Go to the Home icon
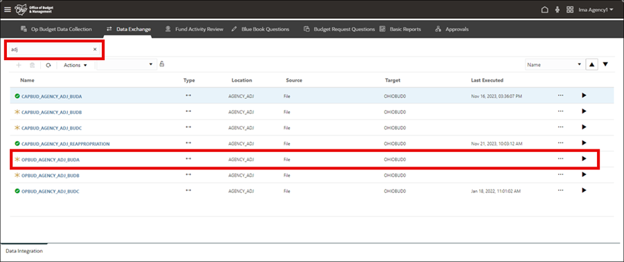 (x=544, y=10)
